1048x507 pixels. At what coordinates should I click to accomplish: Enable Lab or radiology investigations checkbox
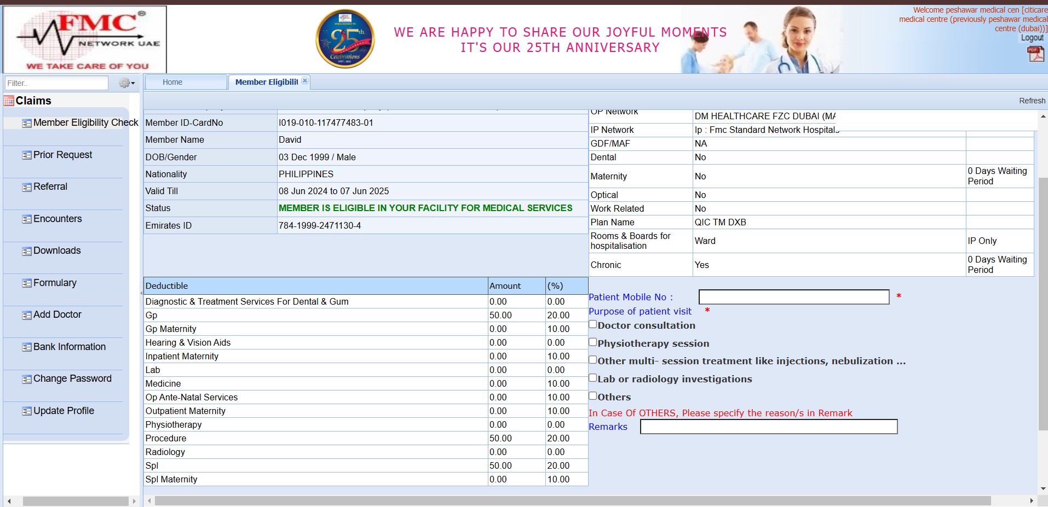pyautogui.click(x=592, y=378)
